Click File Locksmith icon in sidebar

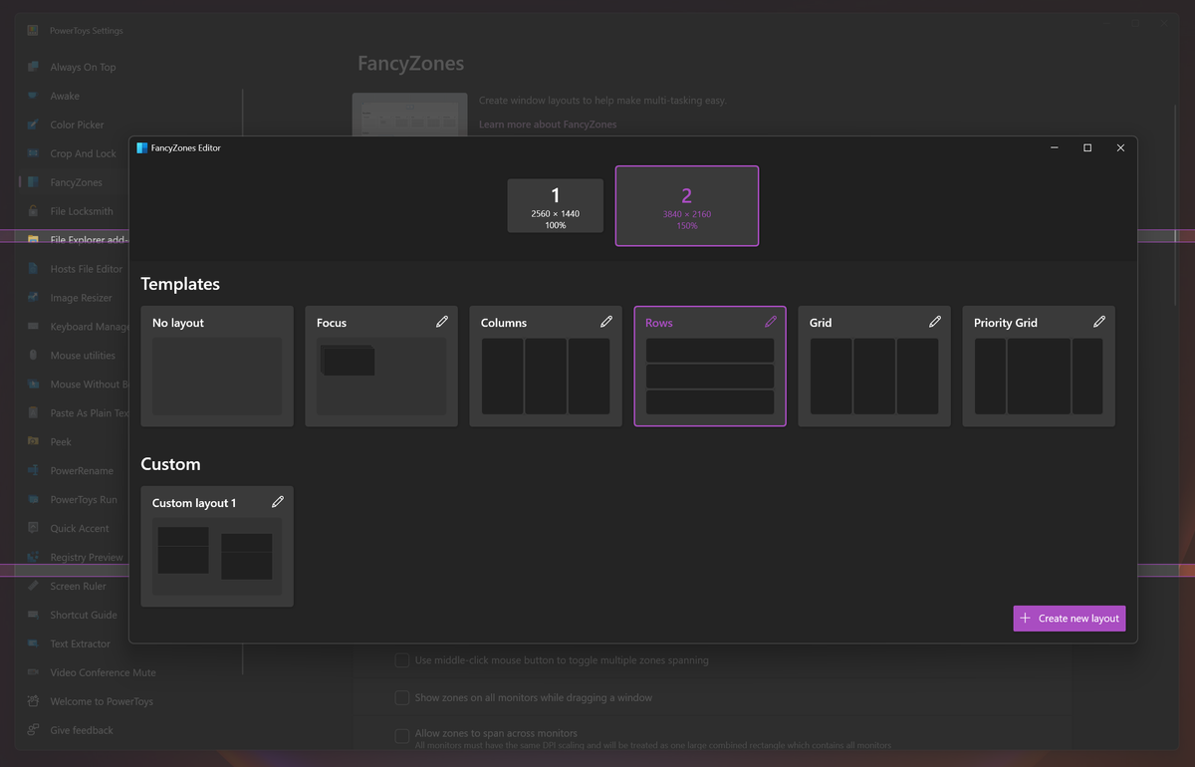[x=33, y=211]
